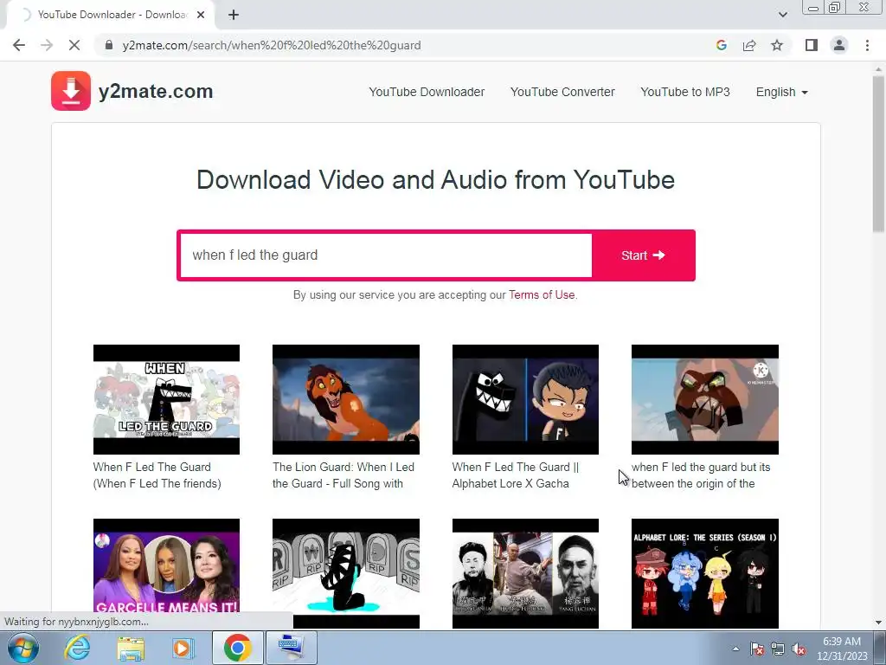Open Chrome three-dot menu
Viewport: 886px width, 665px height.
click(x=867, y=45)
